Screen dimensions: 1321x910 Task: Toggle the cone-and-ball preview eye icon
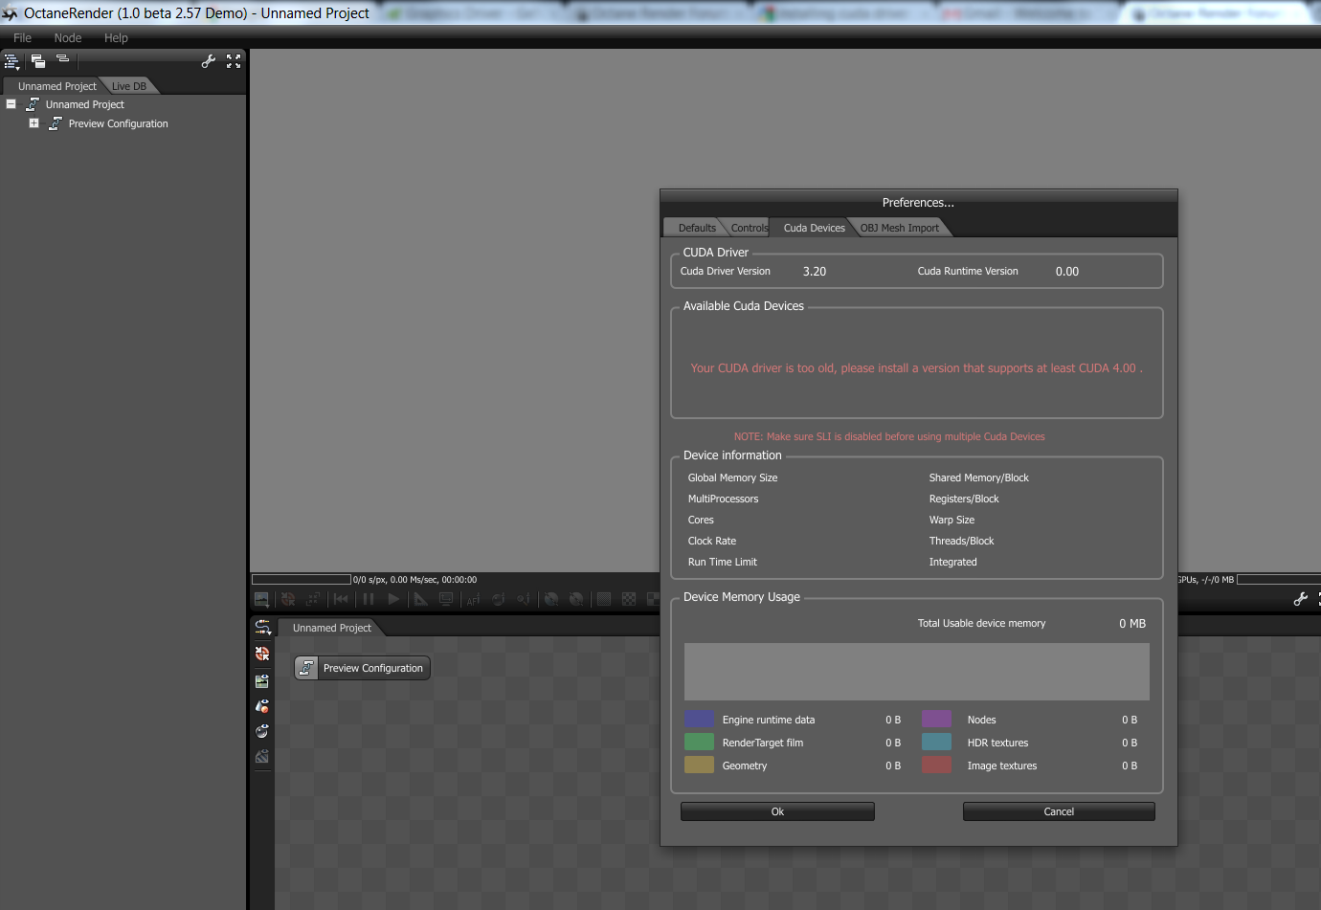coord(262,706)
